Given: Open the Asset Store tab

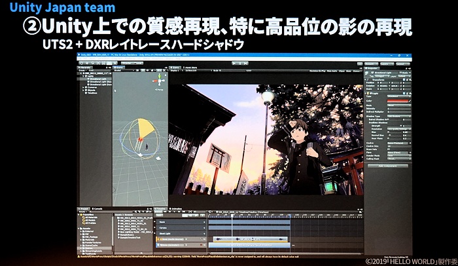Looking at the screenshot, I should [191, 67].
